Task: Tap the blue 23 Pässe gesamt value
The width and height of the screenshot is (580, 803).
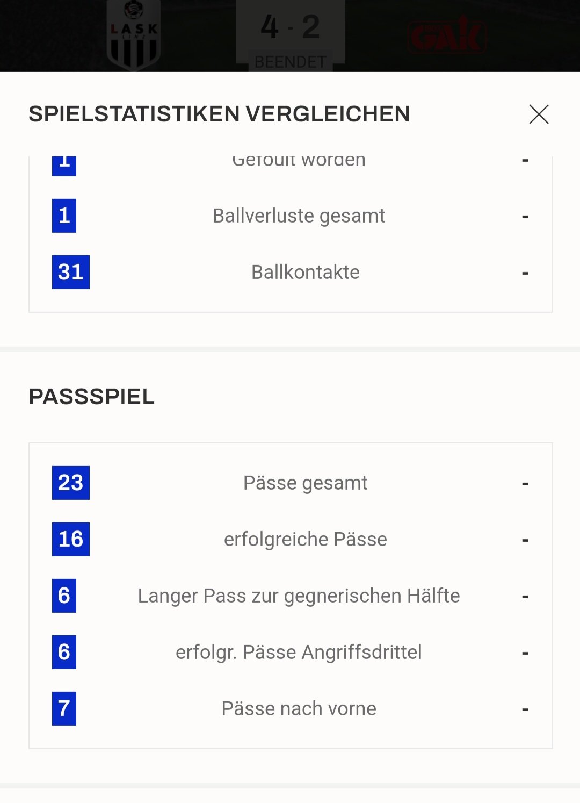Action: coord(71,483)
